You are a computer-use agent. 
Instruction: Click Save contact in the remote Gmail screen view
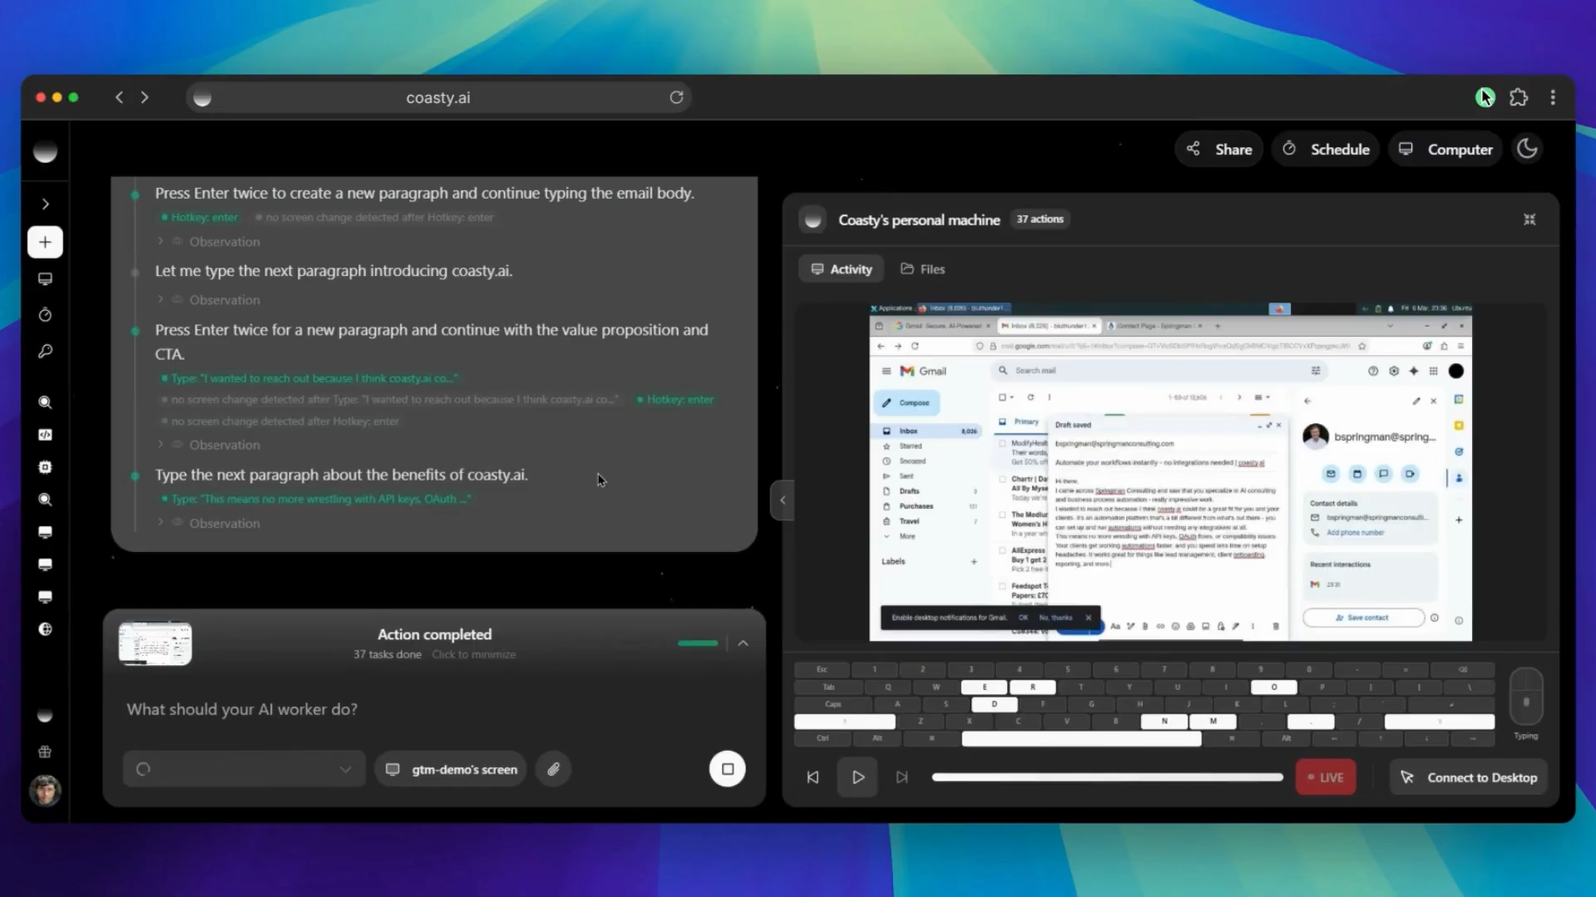click(1362, 618)
